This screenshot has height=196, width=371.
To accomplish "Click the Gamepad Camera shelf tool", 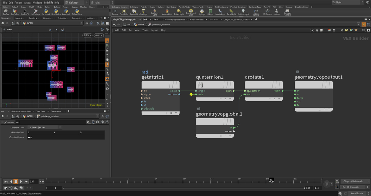I will (287, 12).
